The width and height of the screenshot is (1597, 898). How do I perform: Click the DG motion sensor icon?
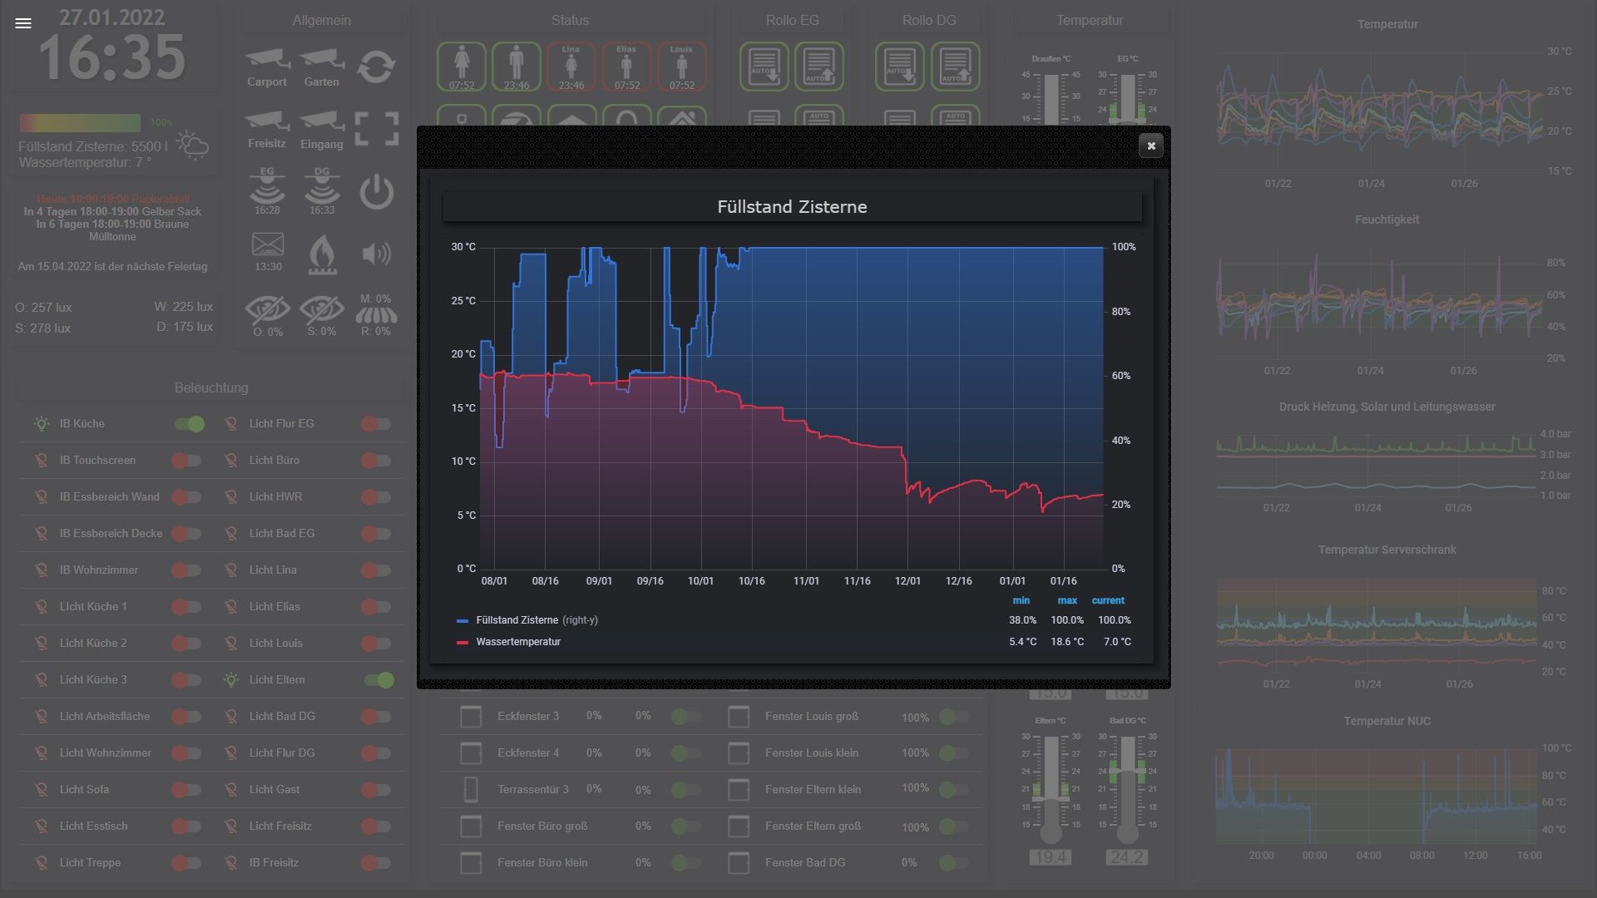322,186
